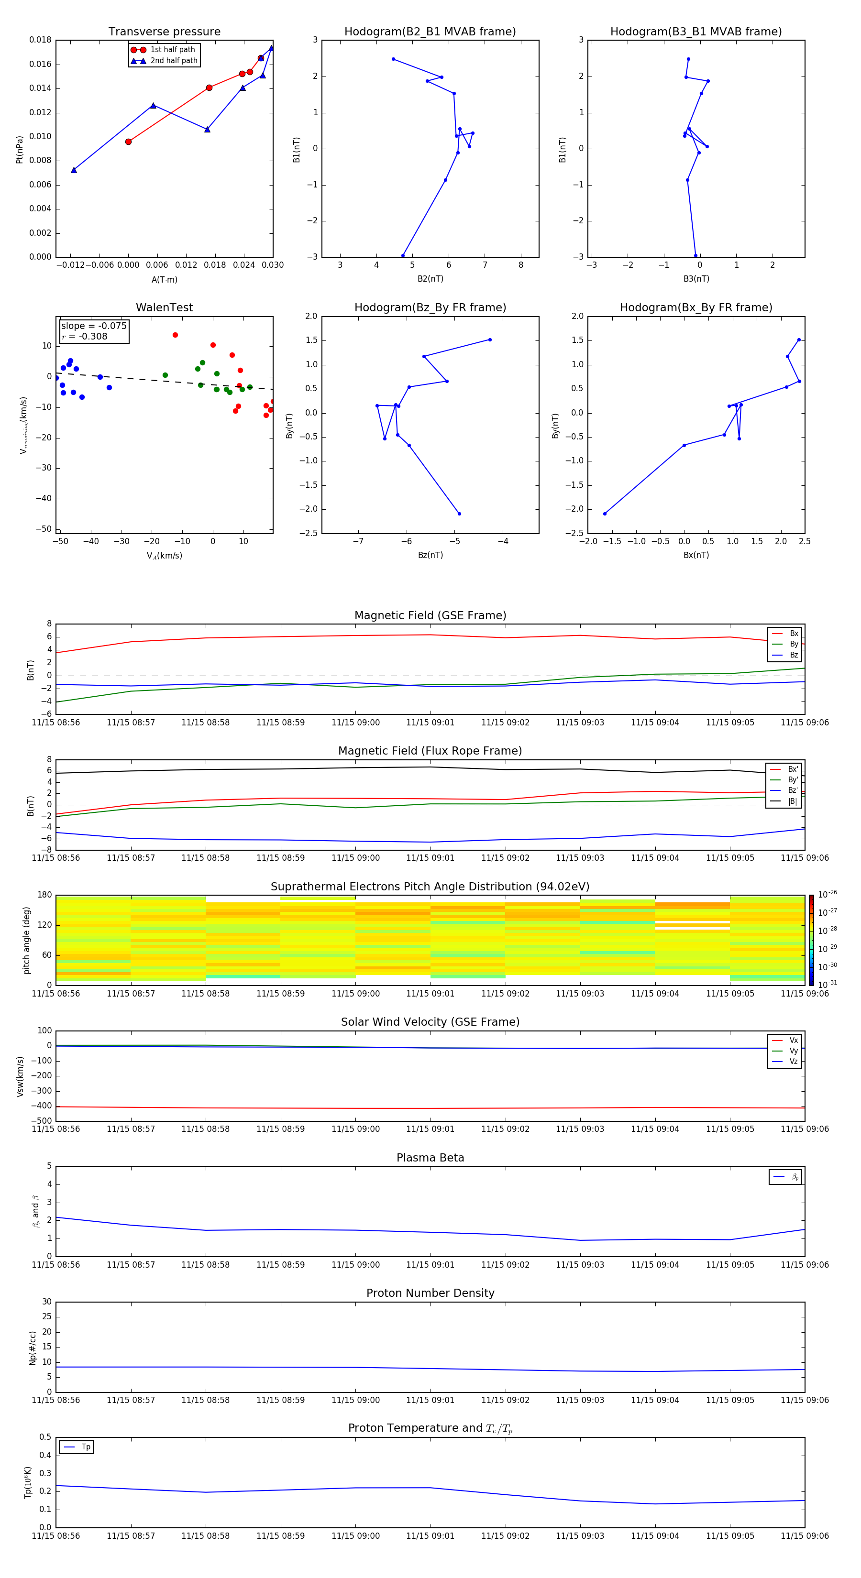Click the Bx' entry in Flux Rope legend
The height and width of the screenshot is (1578, 861).
pyautogui.click(x=784, y=769)
